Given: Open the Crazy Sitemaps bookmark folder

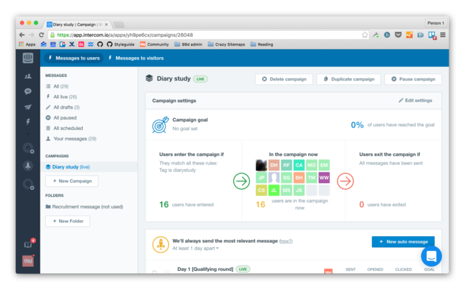Looking at the screenshot, I should tap(228, 44).
